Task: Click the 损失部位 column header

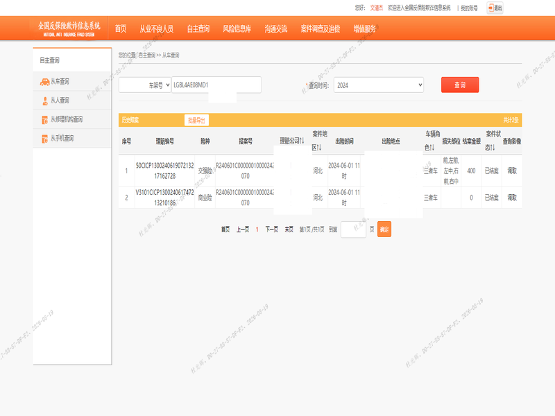Action: 451,141
